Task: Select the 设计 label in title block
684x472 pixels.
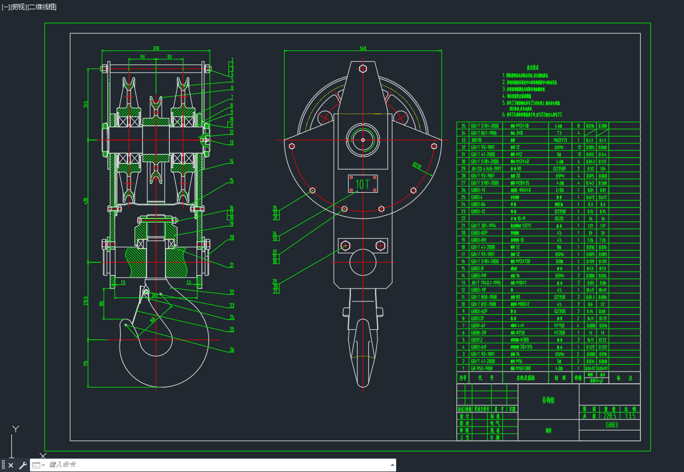Action: pyautogui.click(x=464, y=416)
